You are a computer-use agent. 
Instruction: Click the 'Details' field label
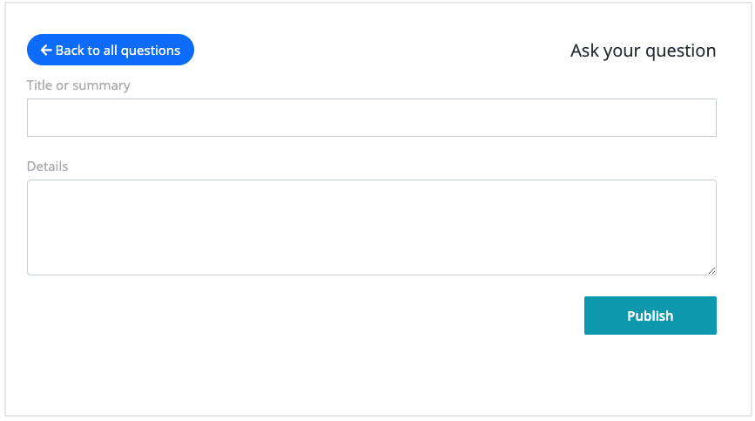tap(47, 166)
